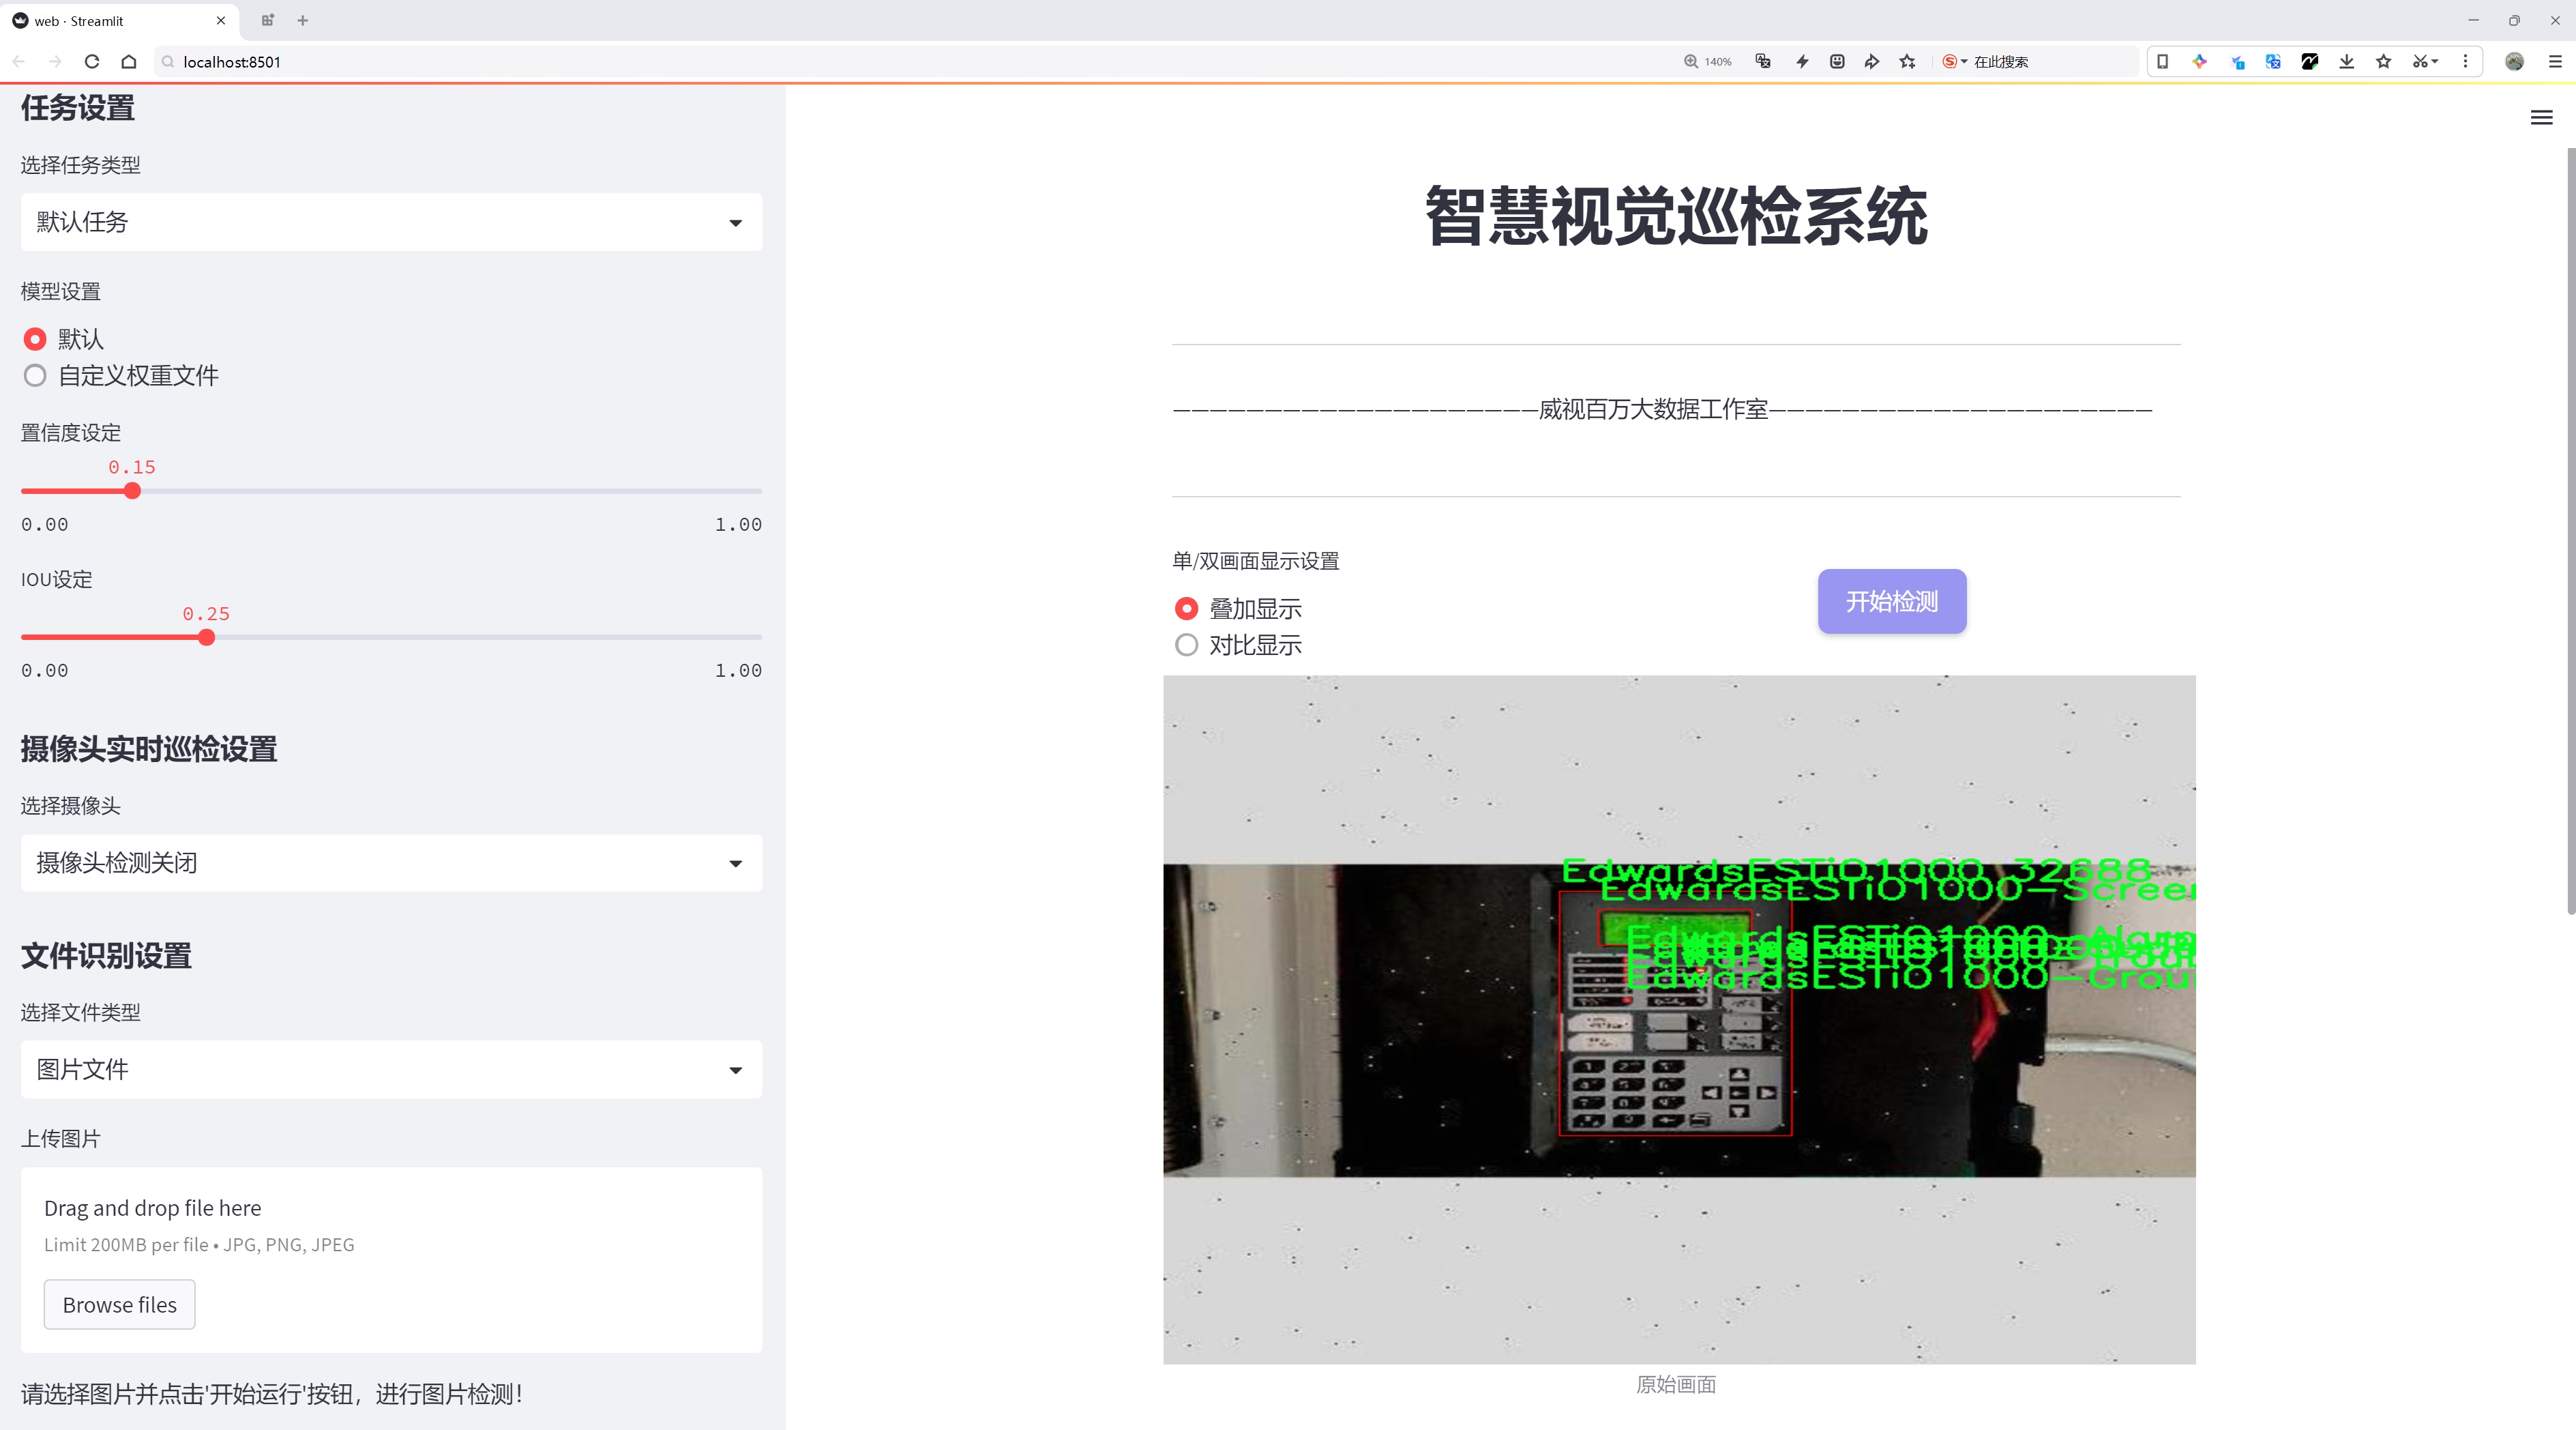Viewport: 2576px width, 1430px height.
Task: Click the colorful AI assistant star icon
Action: pos(2199,61)
